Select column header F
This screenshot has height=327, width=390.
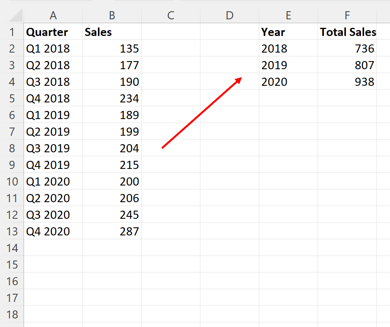(x=347, y=15)
